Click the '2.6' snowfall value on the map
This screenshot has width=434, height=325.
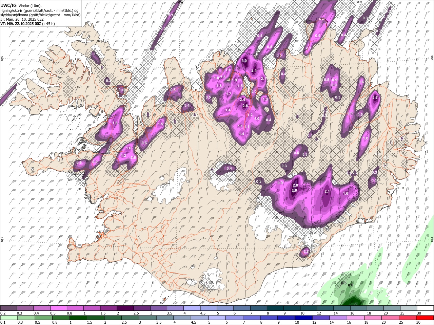pyautogui.click(x=245, y=106)
